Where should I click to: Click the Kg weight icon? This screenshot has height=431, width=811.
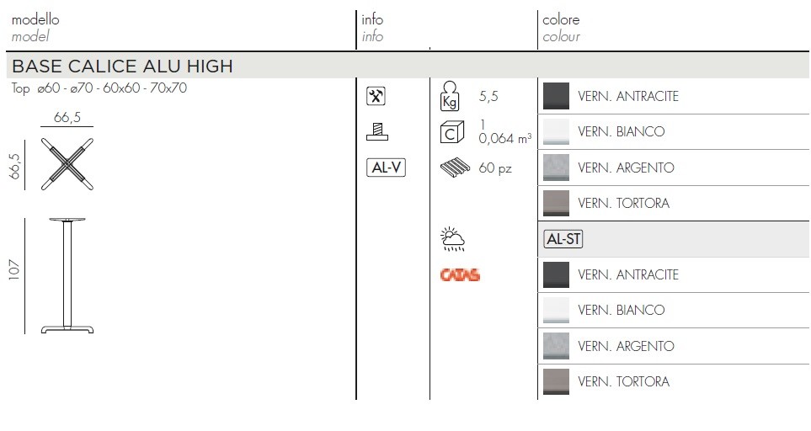point(450,96)
